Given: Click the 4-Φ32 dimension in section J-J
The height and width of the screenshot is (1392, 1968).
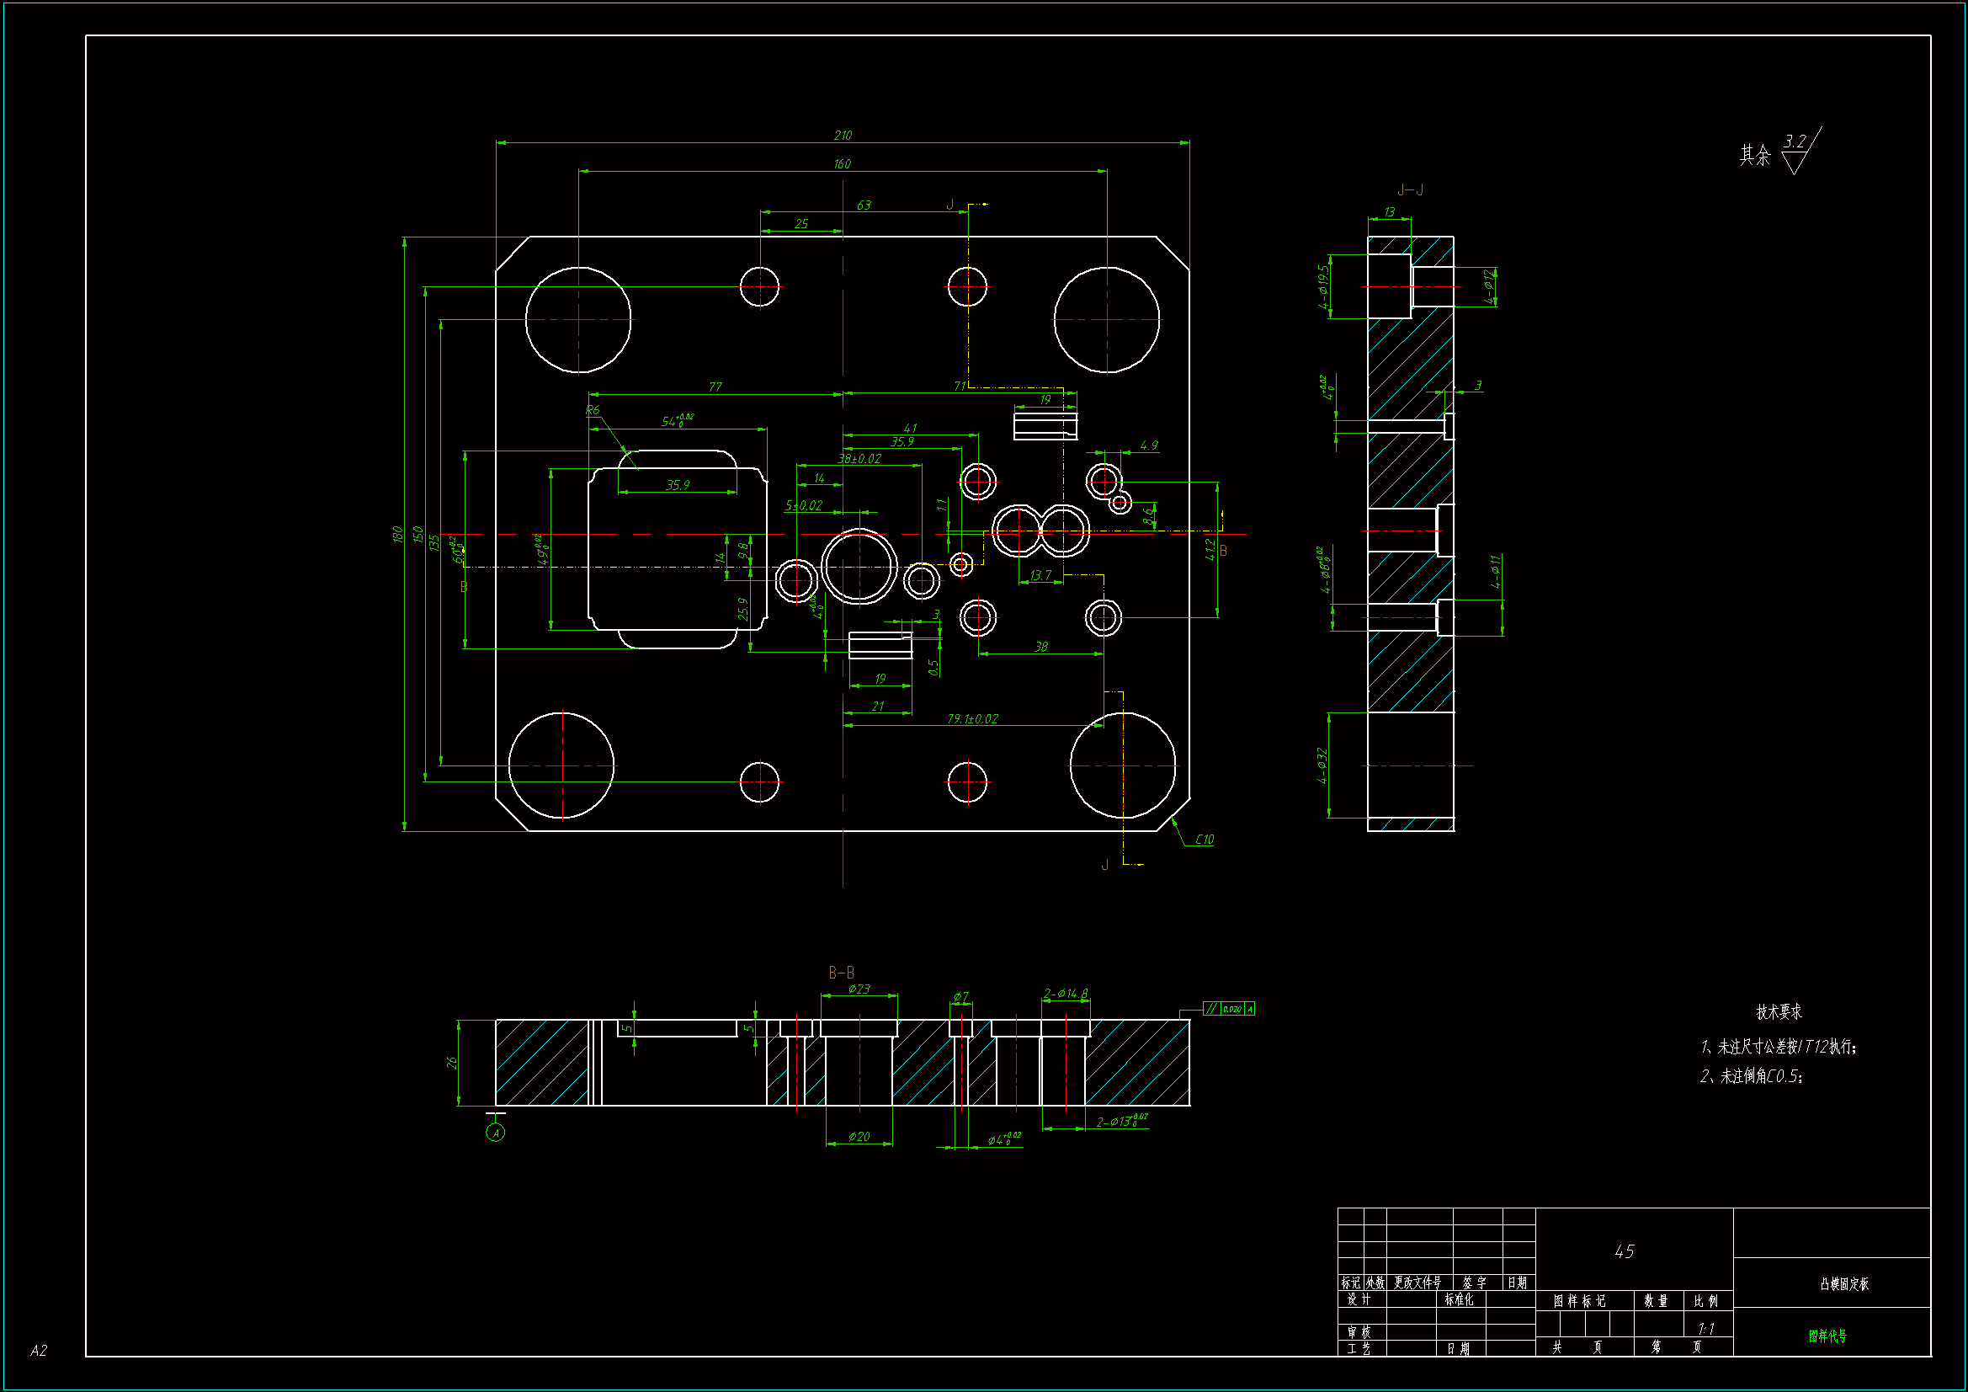Looking at the screenshot, I should (x=1322, y=765).
